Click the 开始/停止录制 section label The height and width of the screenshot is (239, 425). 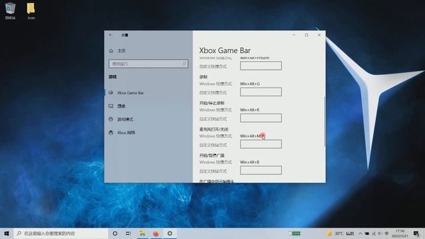coord(212,103)
